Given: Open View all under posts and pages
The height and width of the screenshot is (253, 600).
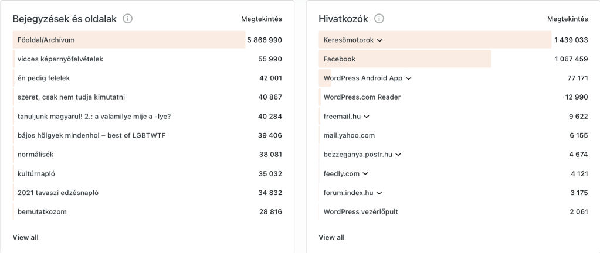Looking at the screenshot, I should 25,237.
